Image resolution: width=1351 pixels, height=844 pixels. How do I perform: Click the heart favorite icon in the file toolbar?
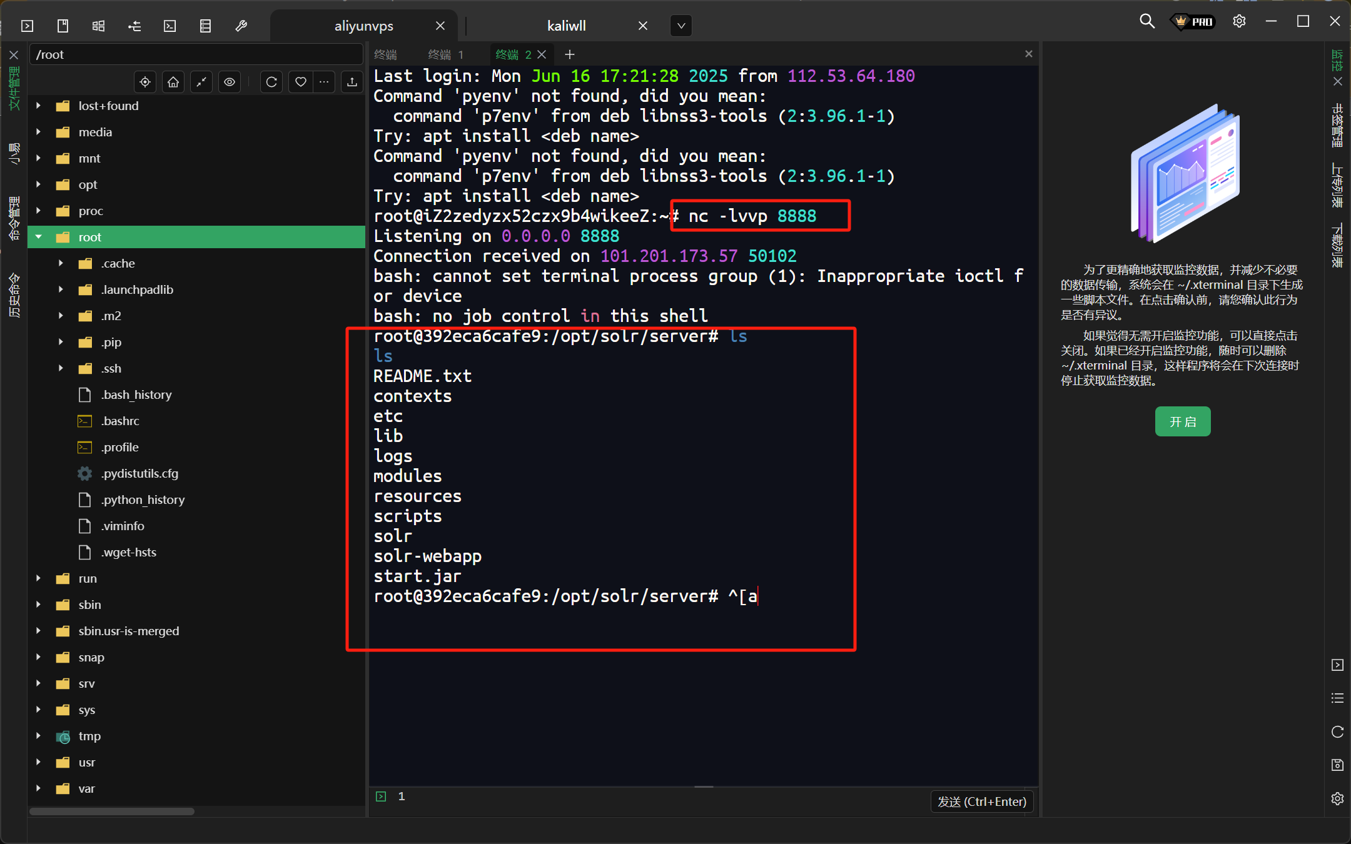301,82
